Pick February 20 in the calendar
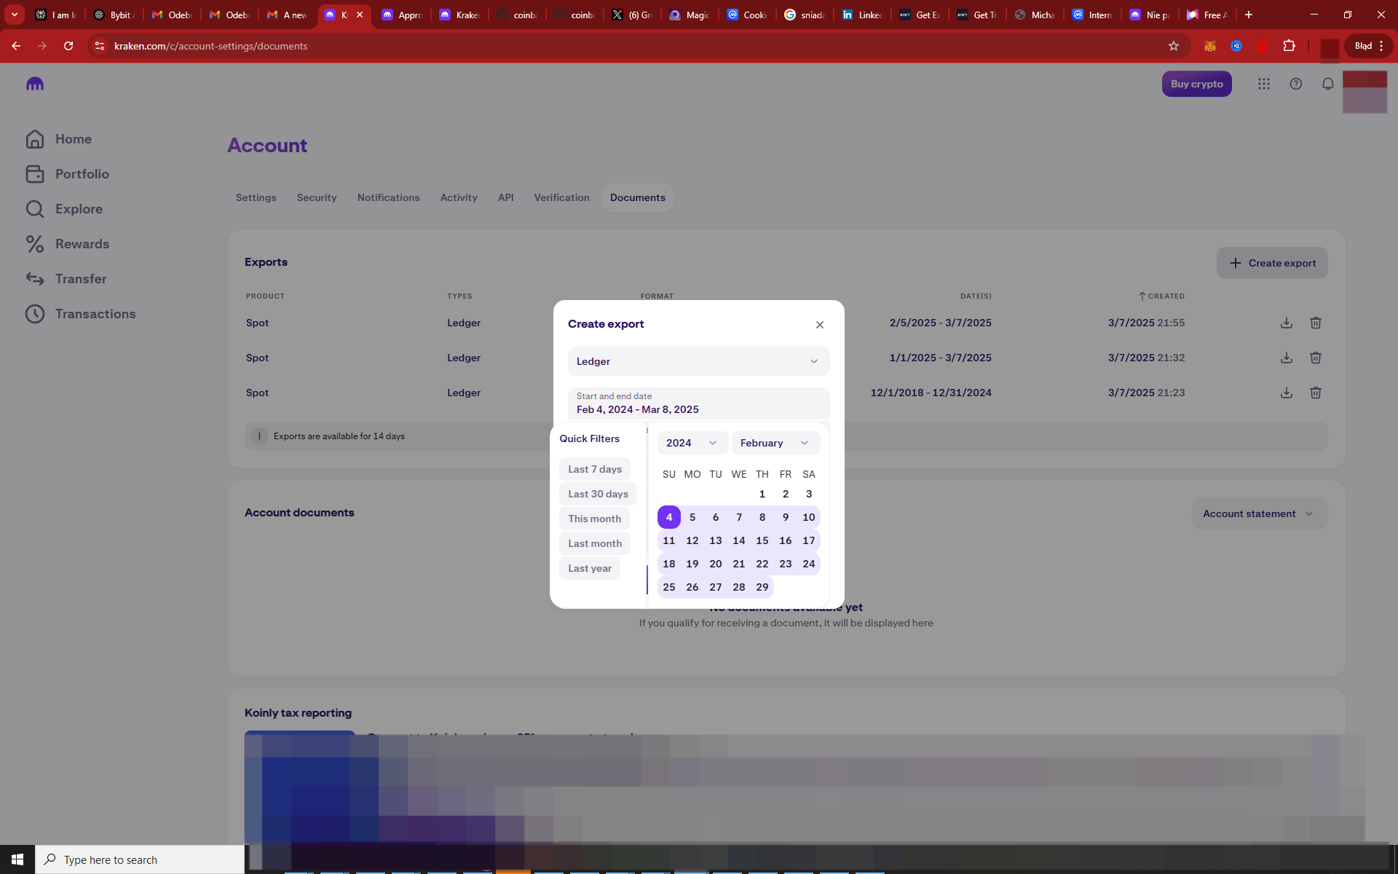 [716, 564]
